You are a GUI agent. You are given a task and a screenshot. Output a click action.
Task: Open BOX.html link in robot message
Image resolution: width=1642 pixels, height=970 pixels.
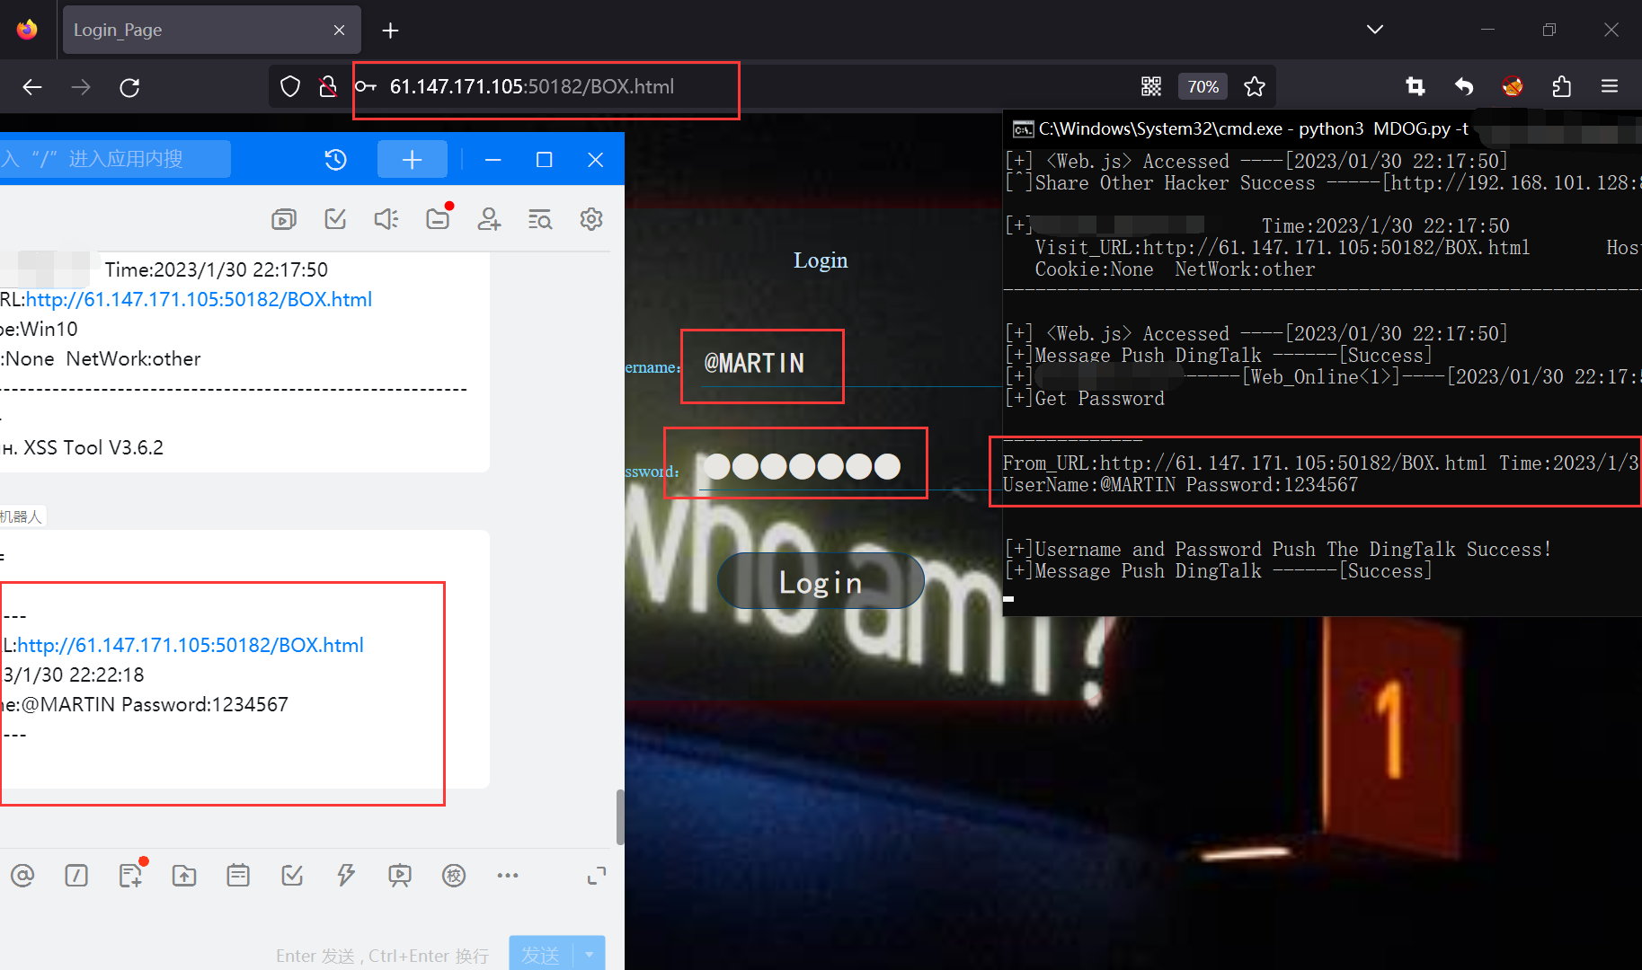(191, 645)
